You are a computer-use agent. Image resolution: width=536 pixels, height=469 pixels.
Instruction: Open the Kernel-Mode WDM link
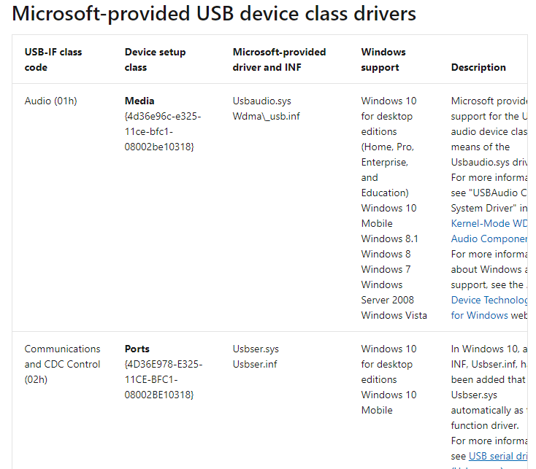click(489, 223)
